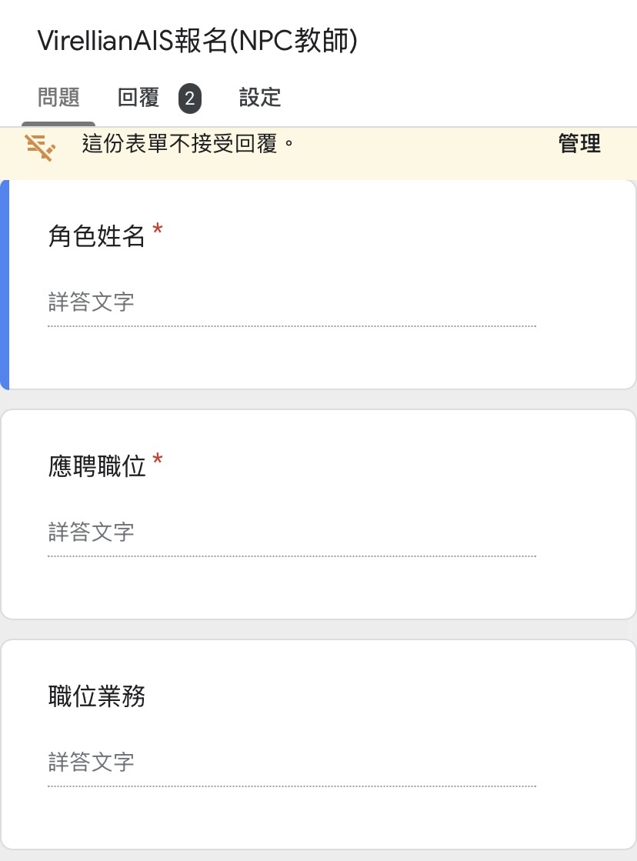Open the 回覆 tab
Screen dimensions: 637x861
point(138,98)
